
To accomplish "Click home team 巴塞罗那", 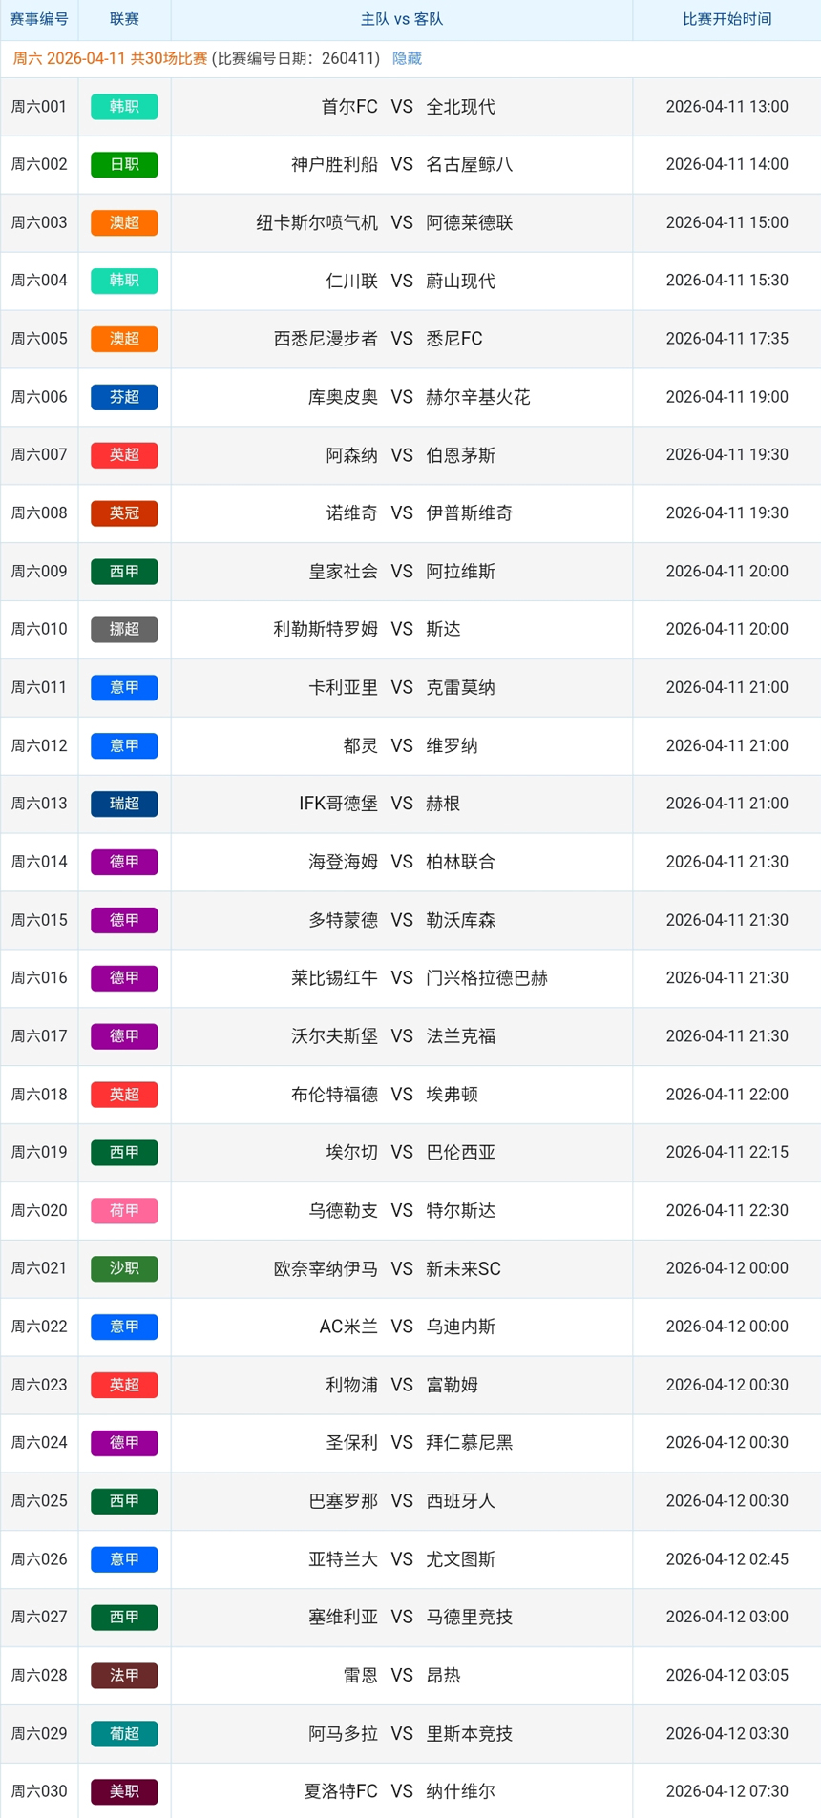I will [343, 1500].
